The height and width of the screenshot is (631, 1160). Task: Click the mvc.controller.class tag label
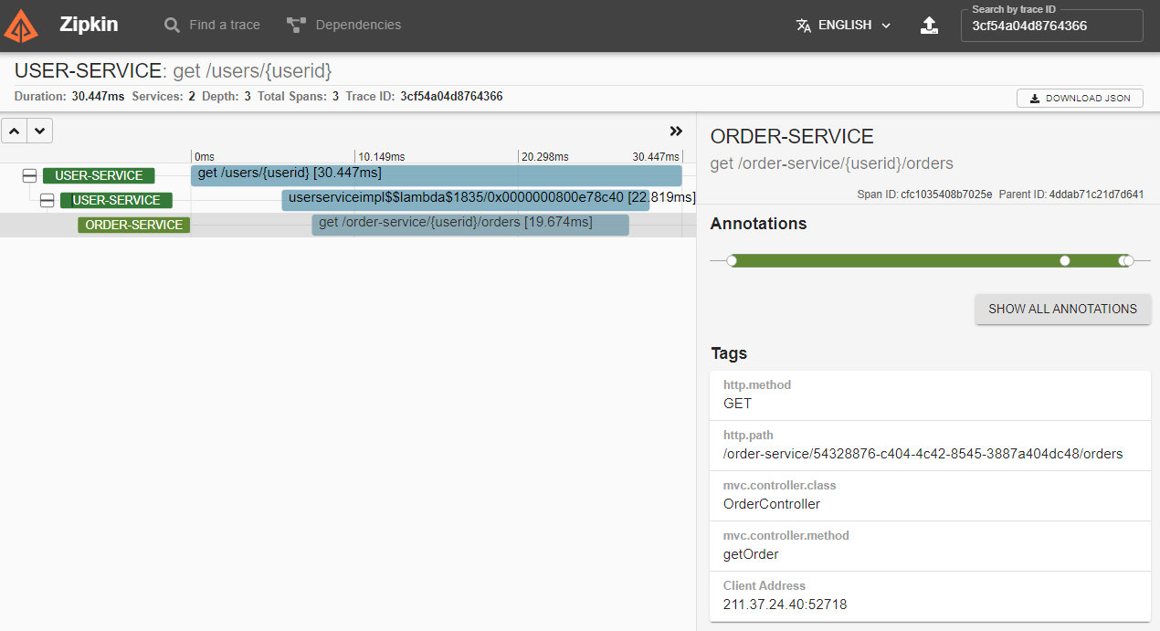click(779, 486)
